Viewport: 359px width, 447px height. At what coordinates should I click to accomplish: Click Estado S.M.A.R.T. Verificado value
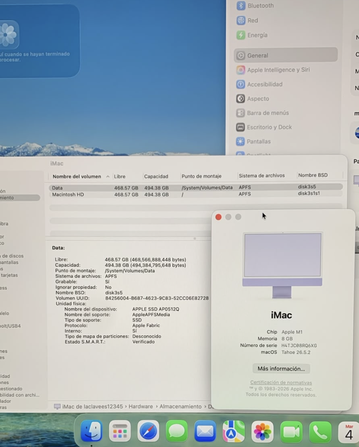coord(143,342)
